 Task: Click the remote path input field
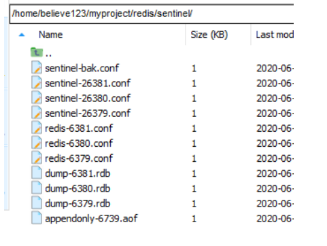[x=152, y=14]
